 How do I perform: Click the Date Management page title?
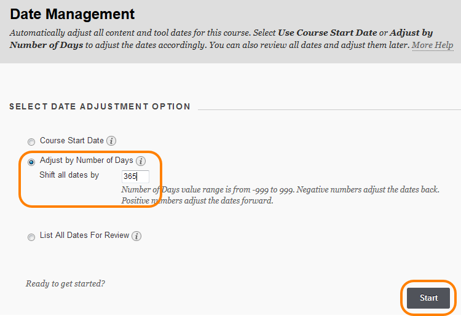pos(73,14)
